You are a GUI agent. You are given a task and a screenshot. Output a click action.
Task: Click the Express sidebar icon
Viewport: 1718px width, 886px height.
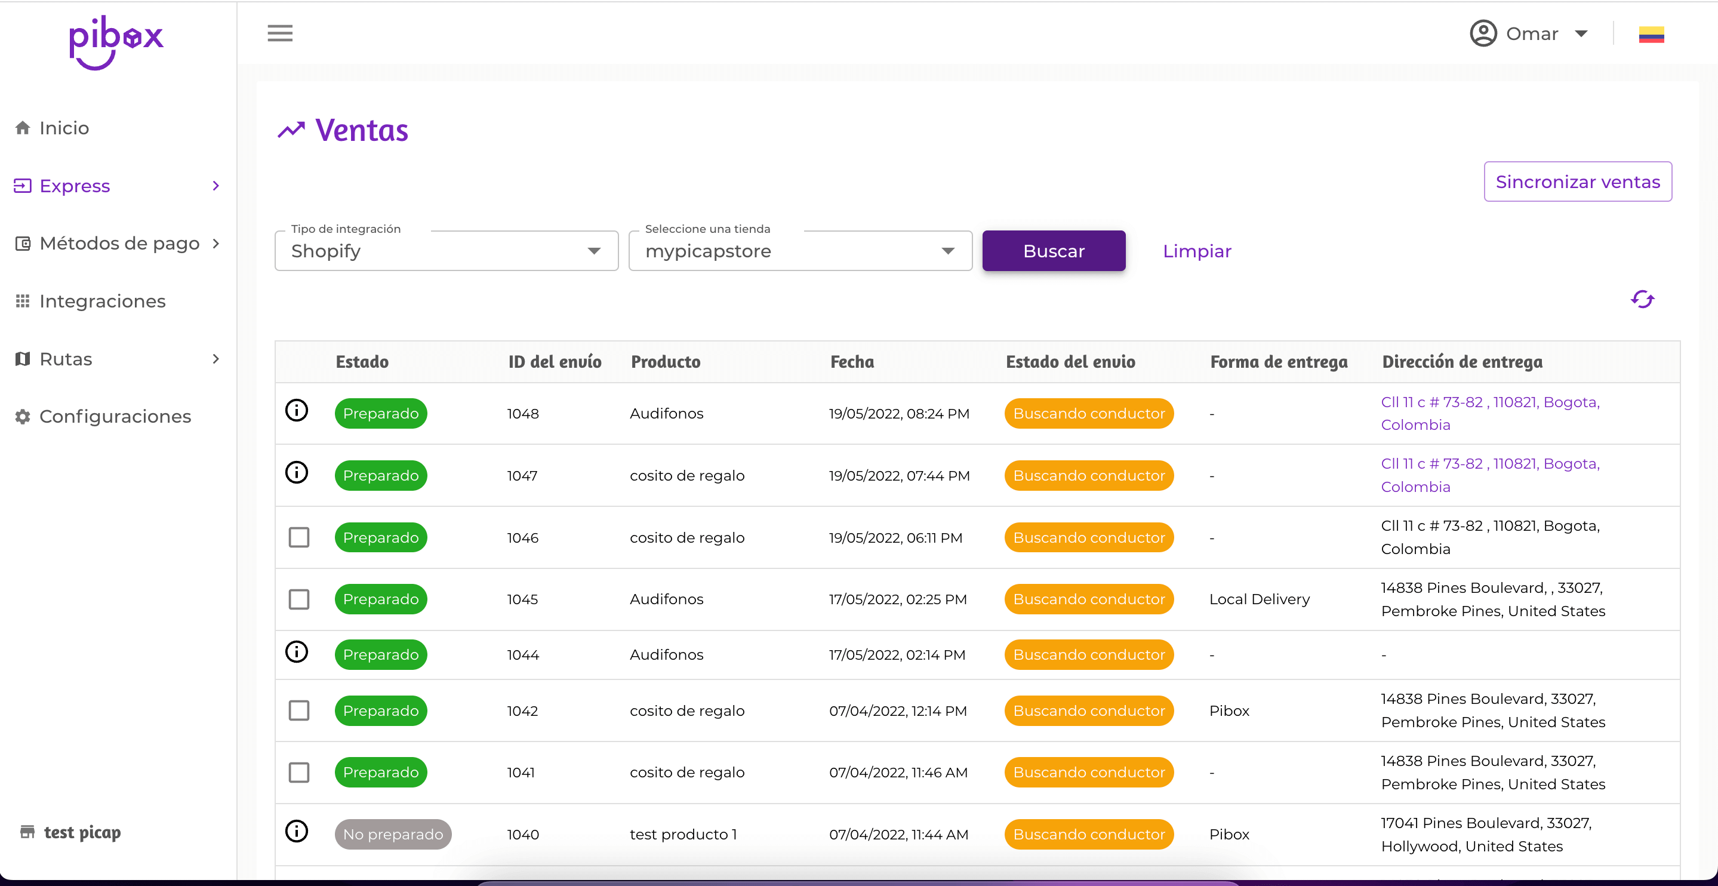click(x=23, y=186)
